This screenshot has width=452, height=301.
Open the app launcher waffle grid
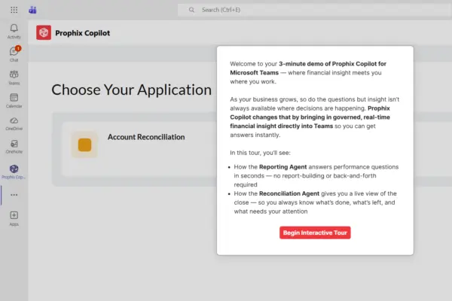point(14,10)
